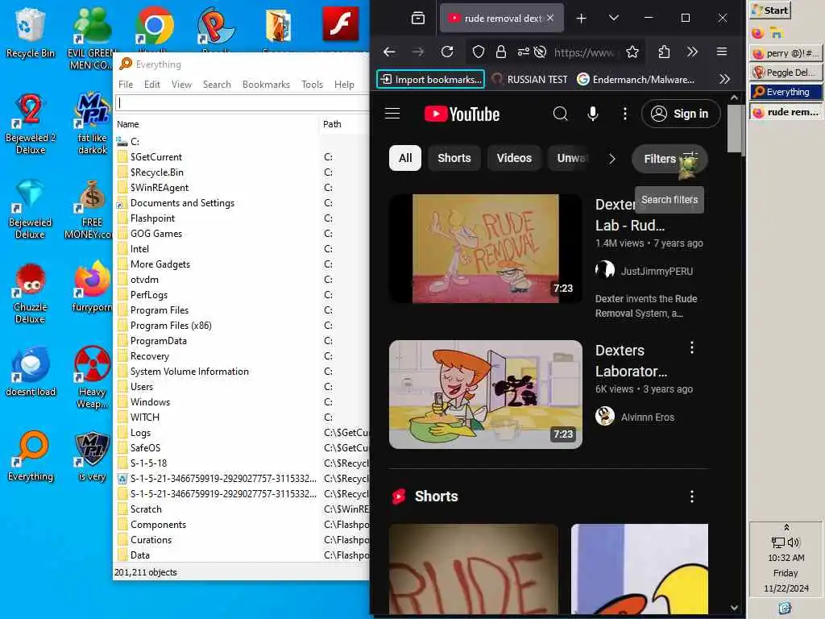Screen dimensions: 825x619
Task: Sort by Name column header
Action: (216, 124)
